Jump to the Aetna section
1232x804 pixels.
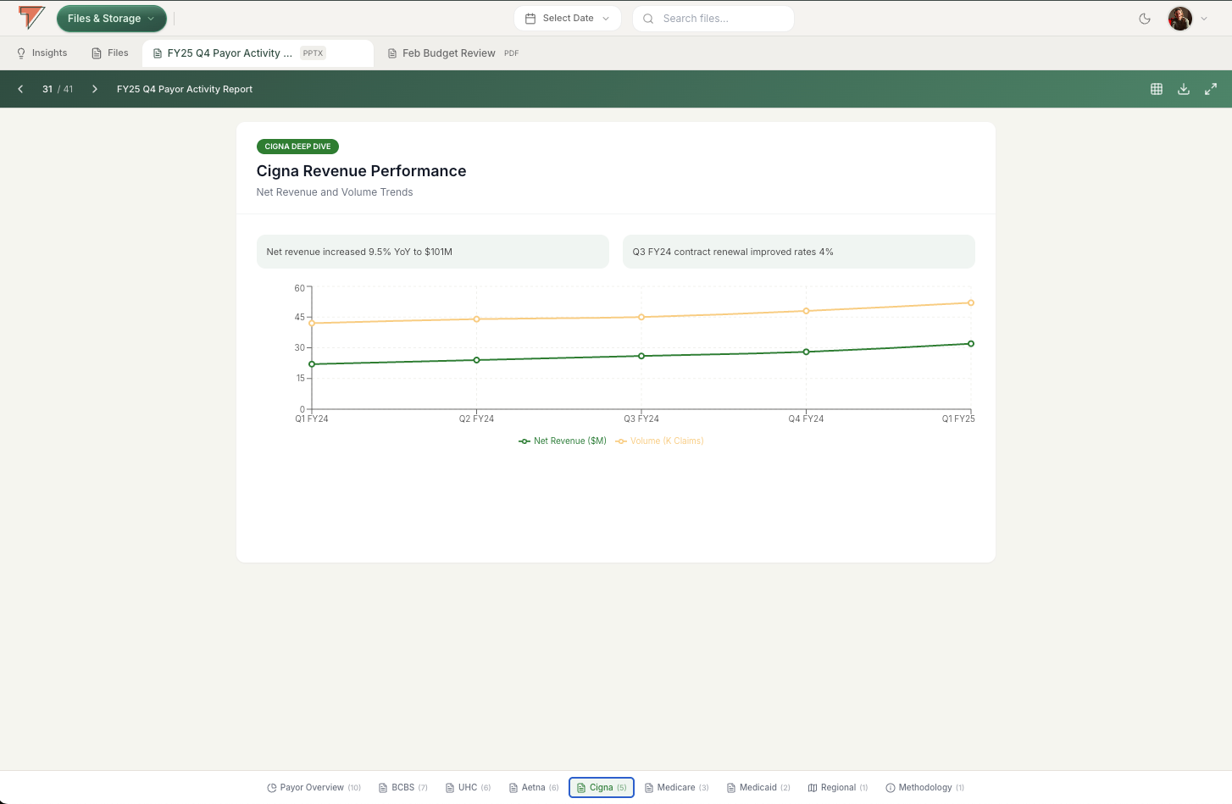click(534, 788)
